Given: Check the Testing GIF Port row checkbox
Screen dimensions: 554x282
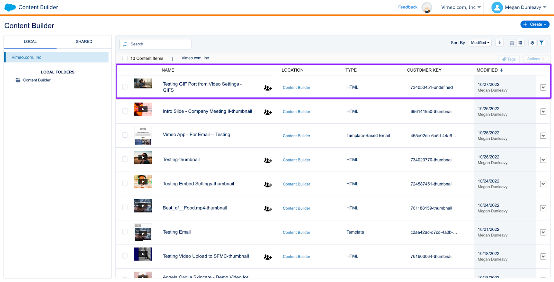Looking at the screenshot, I should pos(125,87).
